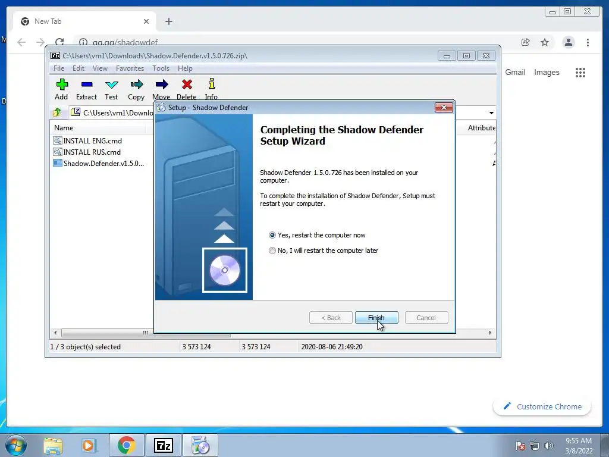Open the taskbar clock and date
The height and width of the screenshot is (457, 609).
(x=579, y=446)
